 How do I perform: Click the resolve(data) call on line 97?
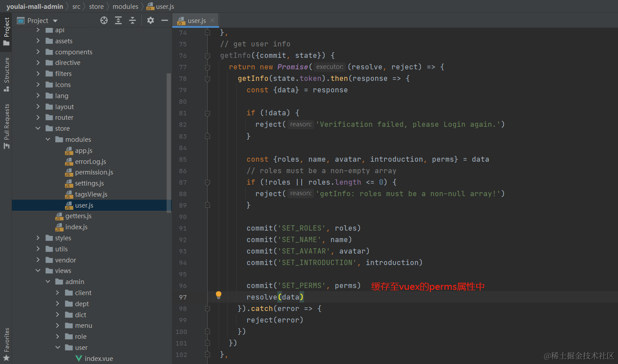pyautogui.click(x=275, y=297)
